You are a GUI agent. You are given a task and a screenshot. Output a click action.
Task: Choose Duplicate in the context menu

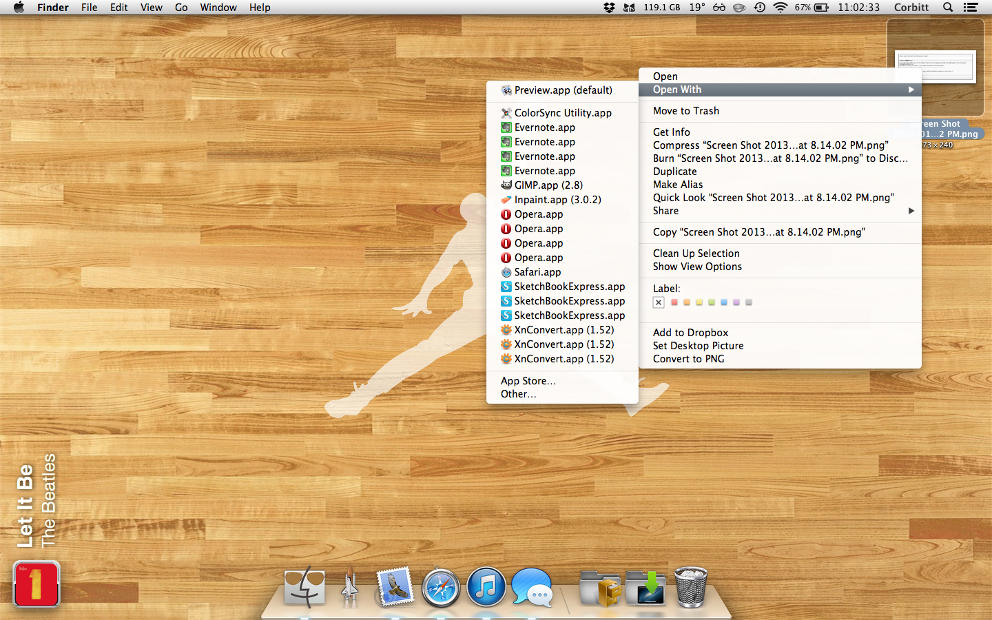[x=780, y=172]
